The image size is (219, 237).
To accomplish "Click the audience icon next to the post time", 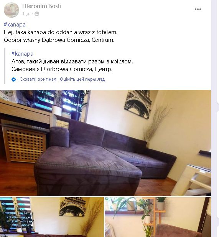I will [37, 14].
